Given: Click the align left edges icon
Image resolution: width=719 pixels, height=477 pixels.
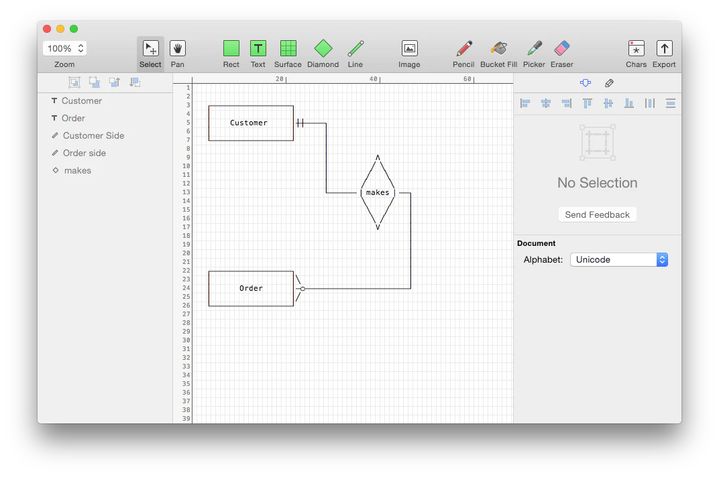Looking at the screenshot, I should [x=525, y=103].
